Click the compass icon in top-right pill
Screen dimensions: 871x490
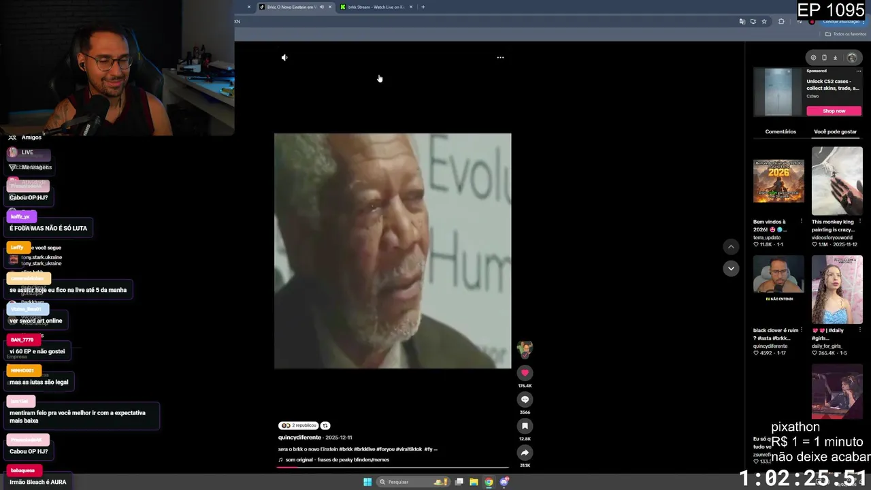coord(813,58)
